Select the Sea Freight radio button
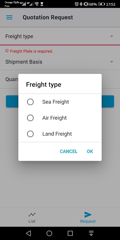 [x=30, y=102]
